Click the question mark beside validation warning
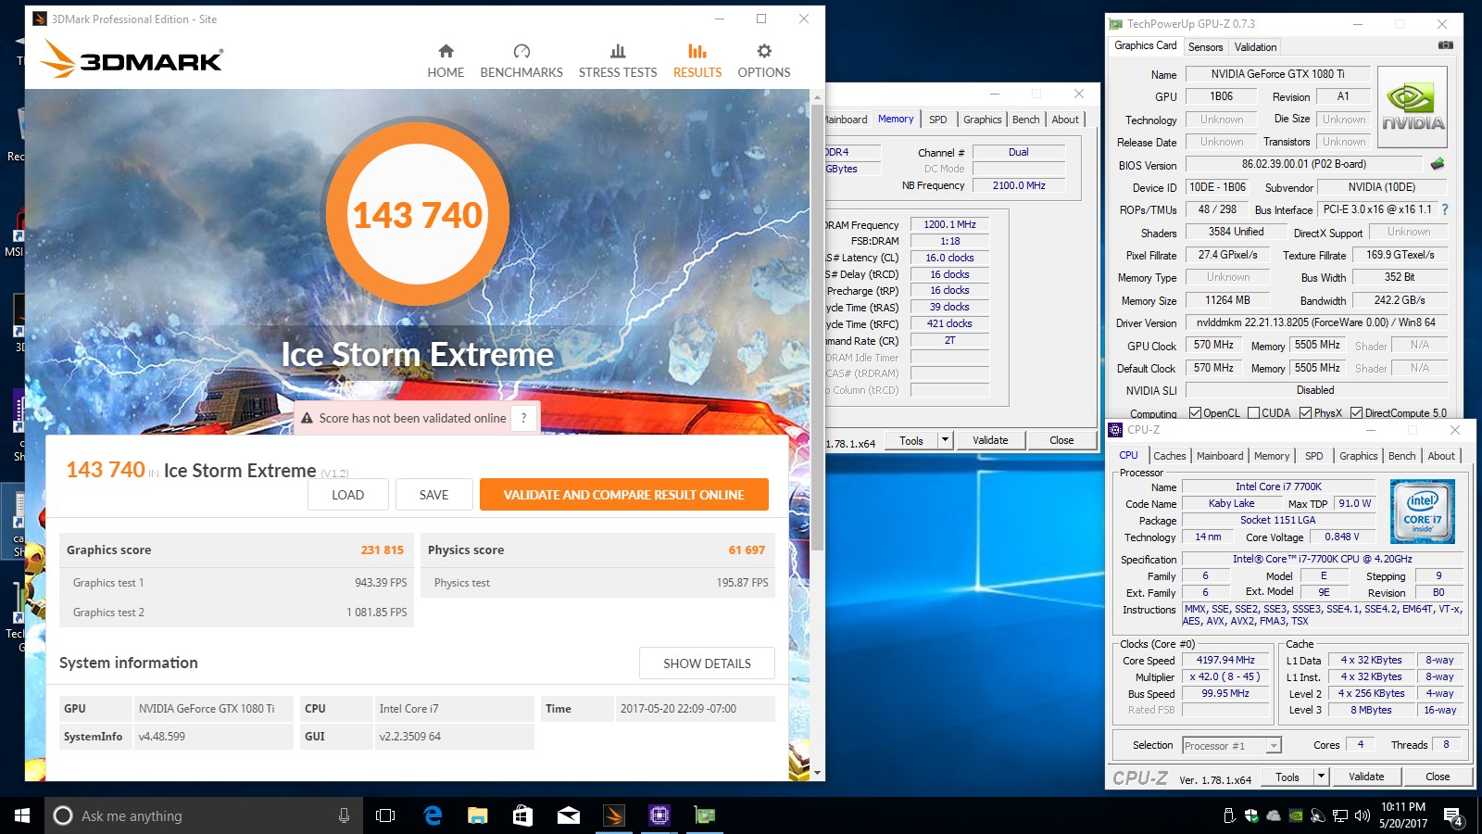Screen dimensions: 1482x834 (523, 418)
